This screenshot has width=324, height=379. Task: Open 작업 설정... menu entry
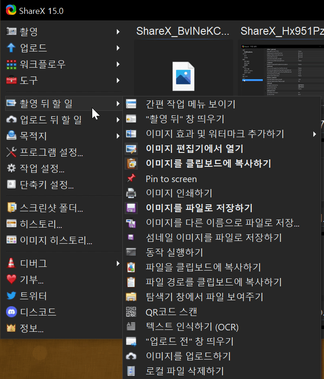(64, 169)
